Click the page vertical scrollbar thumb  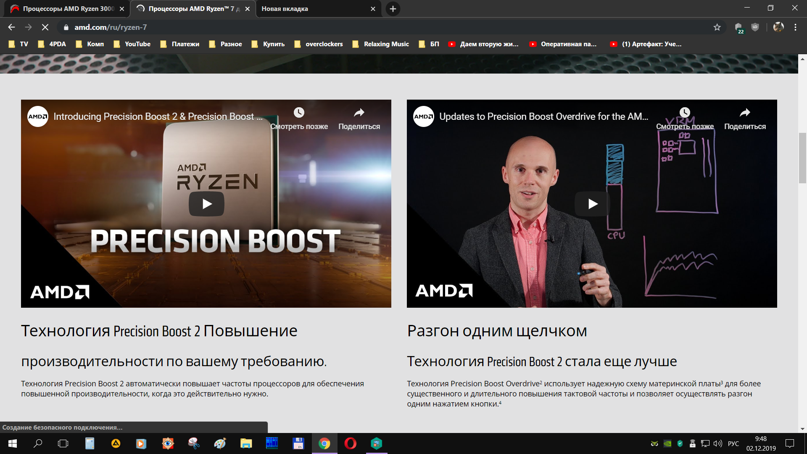click(x=802, y=158)
